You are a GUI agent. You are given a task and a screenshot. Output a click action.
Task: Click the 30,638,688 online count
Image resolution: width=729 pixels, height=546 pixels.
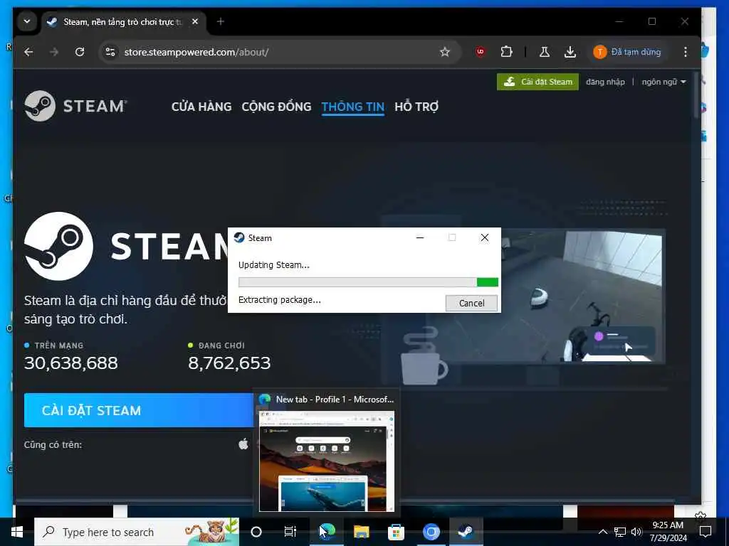[71, 363]
